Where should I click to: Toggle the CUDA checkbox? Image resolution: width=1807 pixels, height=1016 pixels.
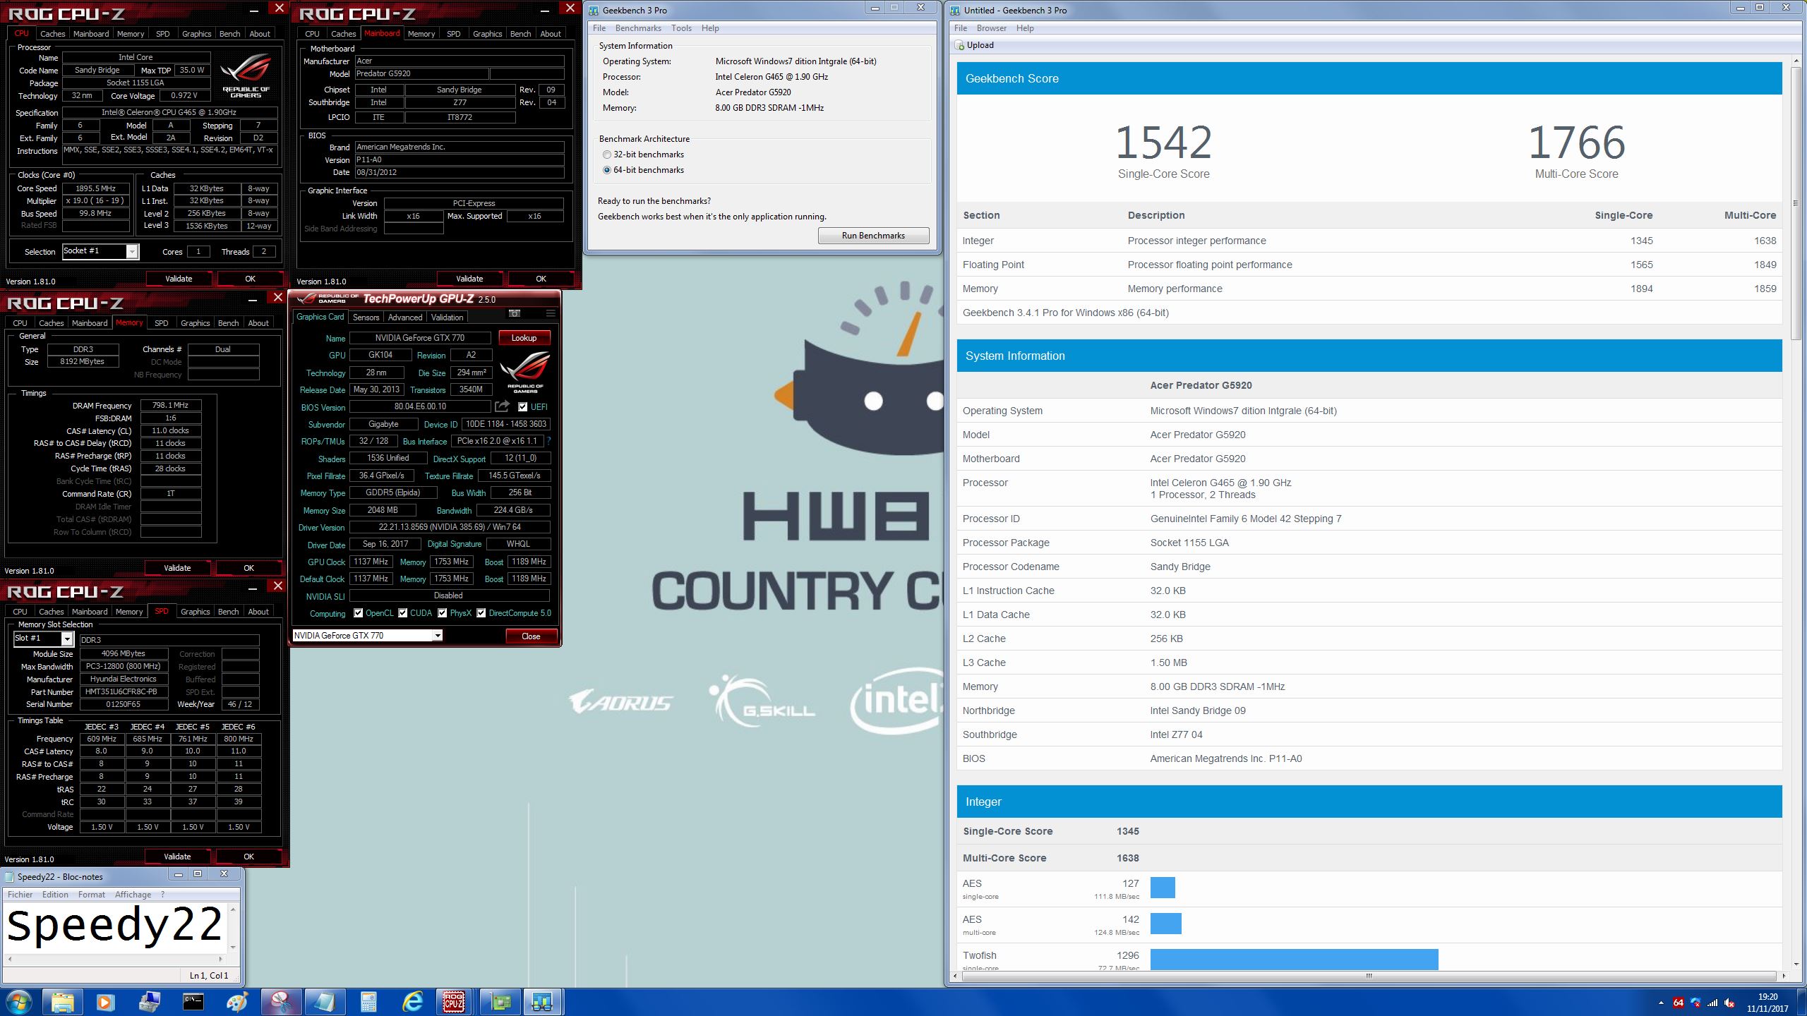pos(403,613)
